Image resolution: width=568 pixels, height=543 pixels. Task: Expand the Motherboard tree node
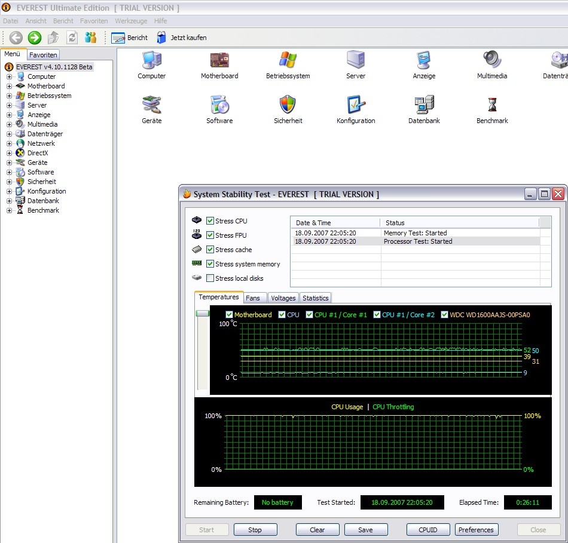(9, 86)
